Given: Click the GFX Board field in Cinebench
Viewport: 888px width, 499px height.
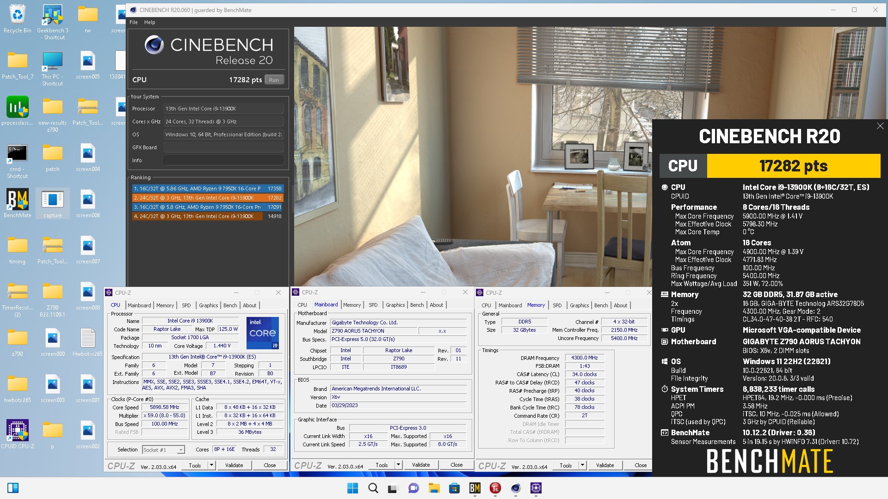Looking at the screenshot, I should click(x=223, y=147).
